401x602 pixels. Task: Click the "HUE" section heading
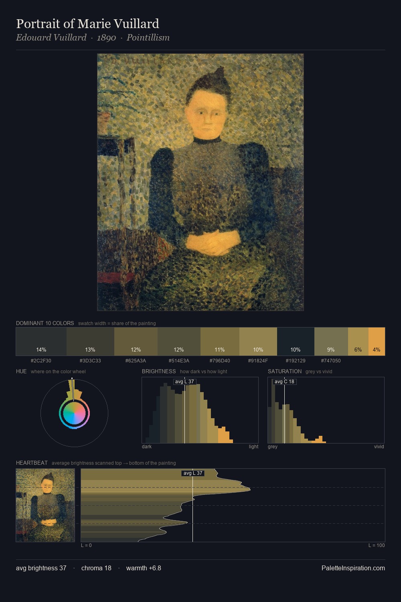(x=21, y=371)
